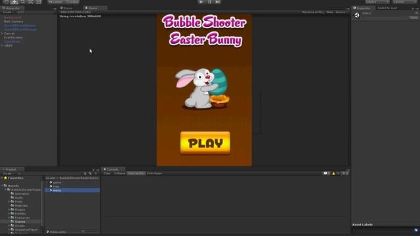Click the Pause playback button
The height and width of the screenshot is (236, 420).
tap(209, 1)
